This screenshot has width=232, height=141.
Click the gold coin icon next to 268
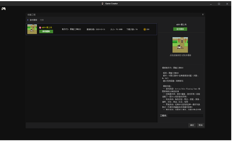pyautogui.click(x=144, y=29)
